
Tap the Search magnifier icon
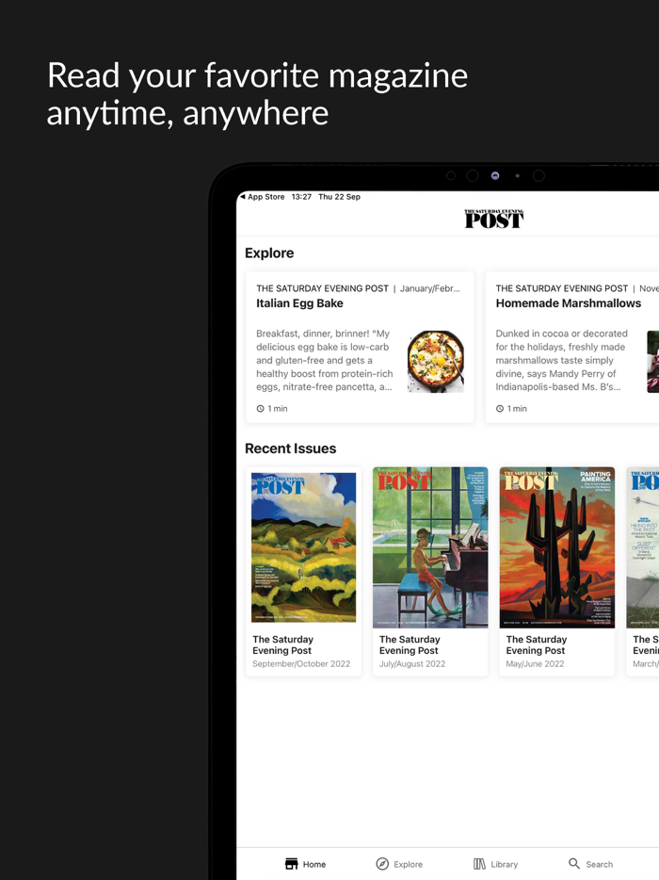573,863
